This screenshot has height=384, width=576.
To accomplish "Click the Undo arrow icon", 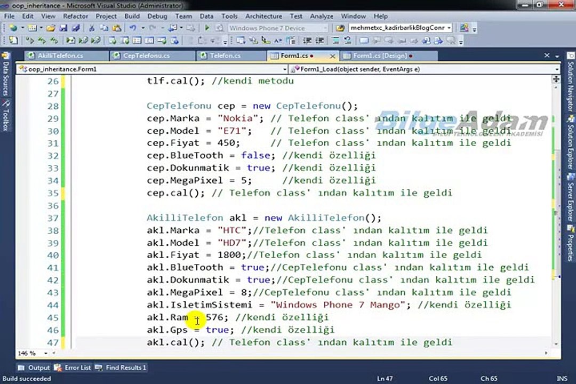I will coord(133,28).
